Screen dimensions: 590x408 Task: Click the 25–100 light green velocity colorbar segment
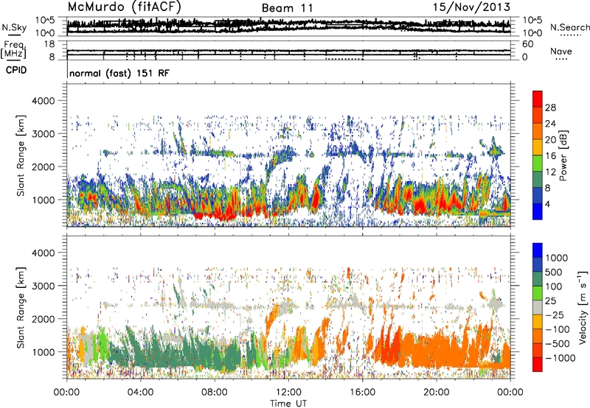point(538,293)
